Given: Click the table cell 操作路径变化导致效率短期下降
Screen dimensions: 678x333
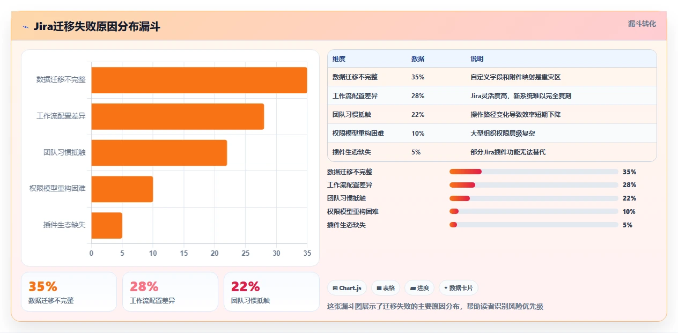Looking at the screenshot, I should 515,115.
